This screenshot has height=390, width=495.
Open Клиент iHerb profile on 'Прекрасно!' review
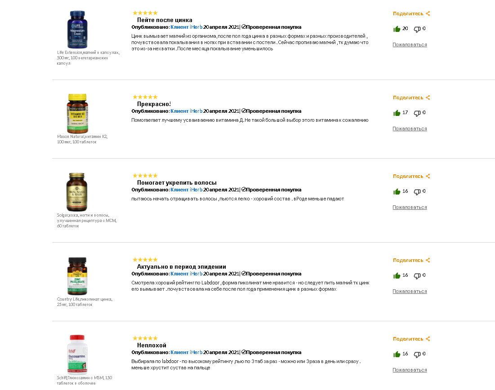pyautogui.click(x=186, y=111)
